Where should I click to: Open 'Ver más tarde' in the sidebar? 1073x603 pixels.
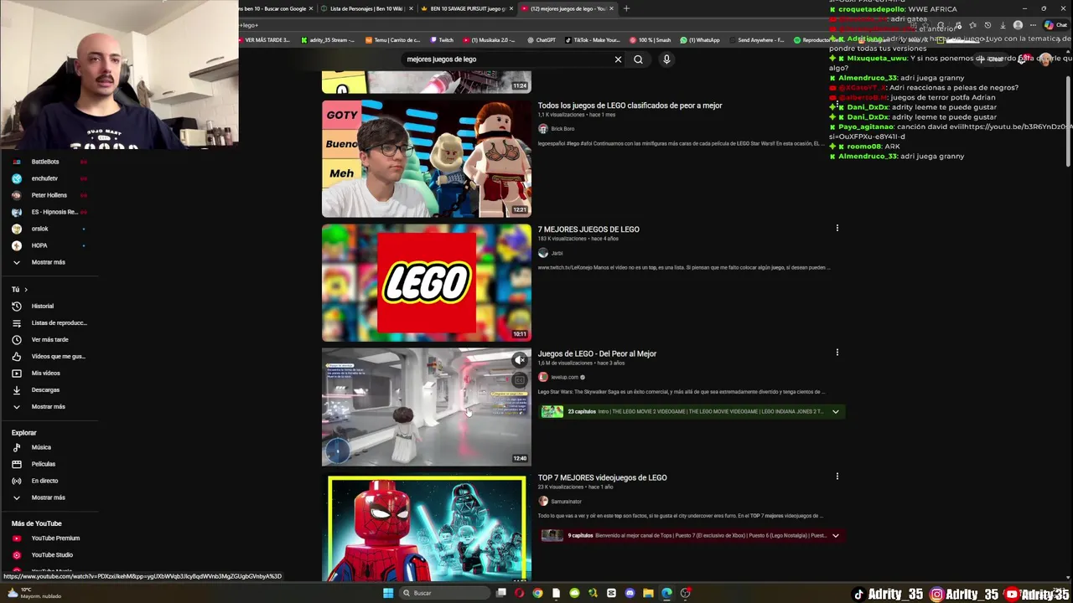point(49,340)
